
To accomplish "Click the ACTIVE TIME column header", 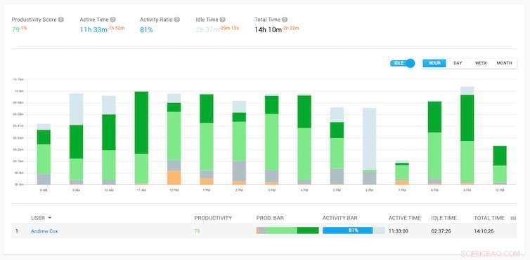I will coord(405,218).
